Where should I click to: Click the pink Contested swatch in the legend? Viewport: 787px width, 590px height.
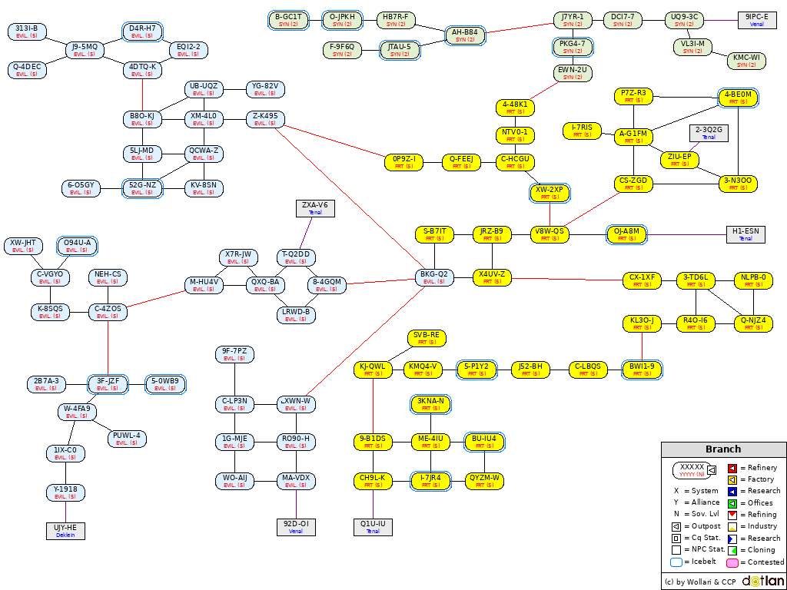click(x=732, y=562)
